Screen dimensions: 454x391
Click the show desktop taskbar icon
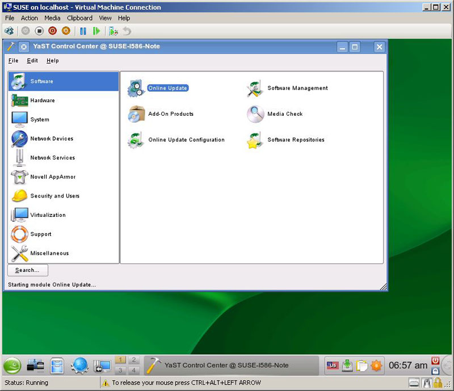[x=102, y=366]
